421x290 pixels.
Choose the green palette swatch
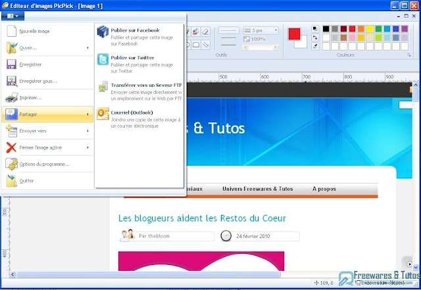pos(378,28)
